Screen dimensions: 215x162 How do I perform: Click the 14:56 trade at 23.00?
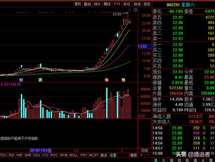[x=184, y=133]
